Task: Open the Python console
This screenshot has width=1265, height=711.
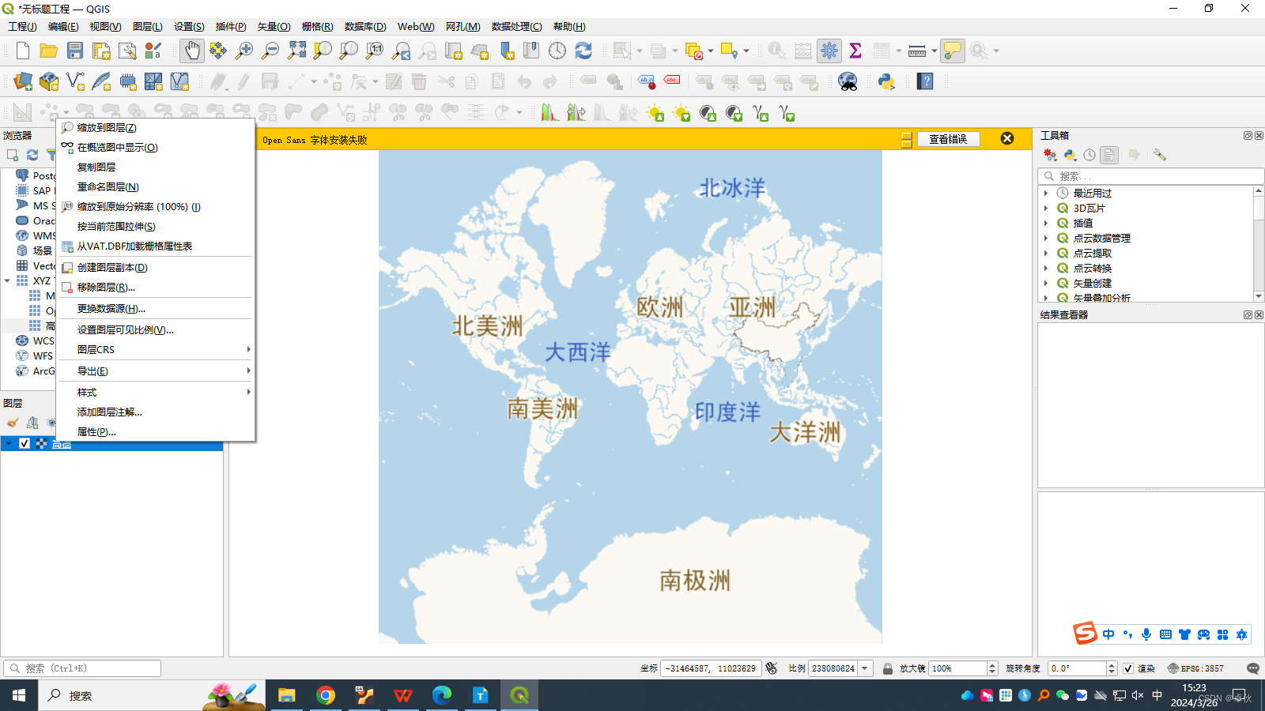Action: 886,81
